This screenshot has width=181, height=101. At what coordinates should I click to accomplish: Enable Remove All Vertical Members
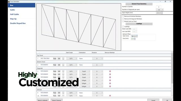[x=123, y=16]
